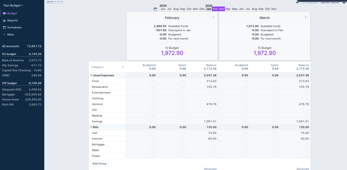Click the March month header title

pyautogui.click(x=264, y=18)
